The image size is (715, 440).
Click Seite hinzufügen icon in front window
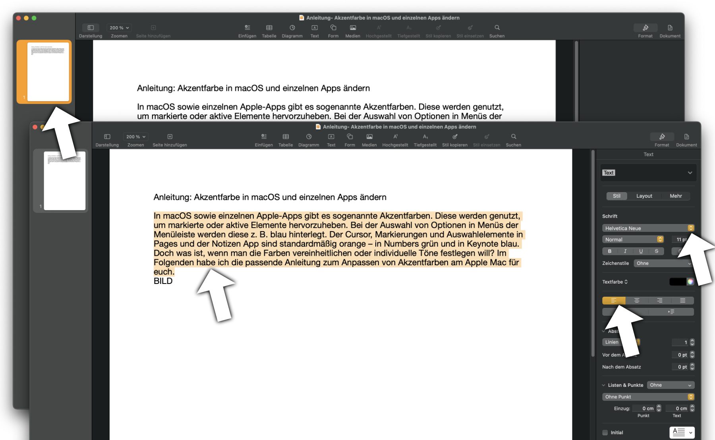pos(170,137)
